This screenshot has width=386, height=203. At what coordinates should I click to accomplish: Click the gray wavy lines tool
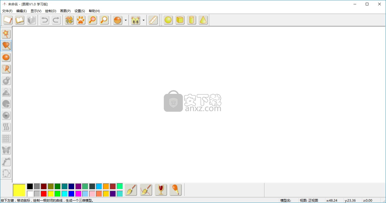[x=6, y=127]
